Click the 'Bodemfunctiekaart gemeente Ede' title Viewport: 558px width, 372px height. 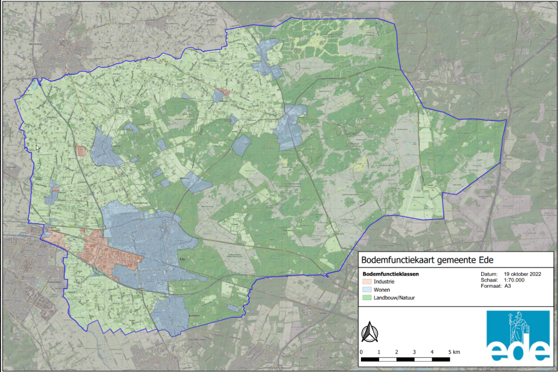tap(422, 260)
